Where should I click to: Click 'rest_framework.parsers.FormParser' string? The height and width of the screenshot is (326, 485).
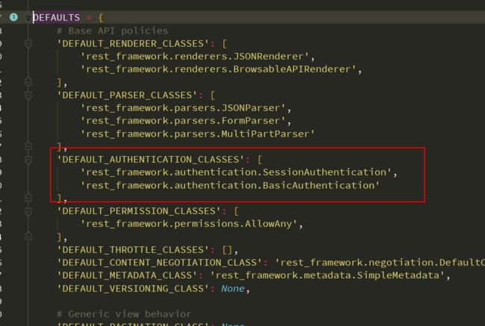tap(183, 121)
